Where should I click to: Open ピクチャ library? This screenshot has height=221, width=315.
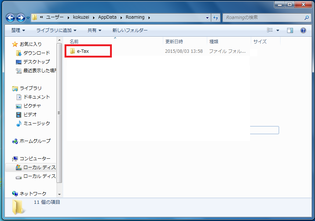[x=32, y=106]
